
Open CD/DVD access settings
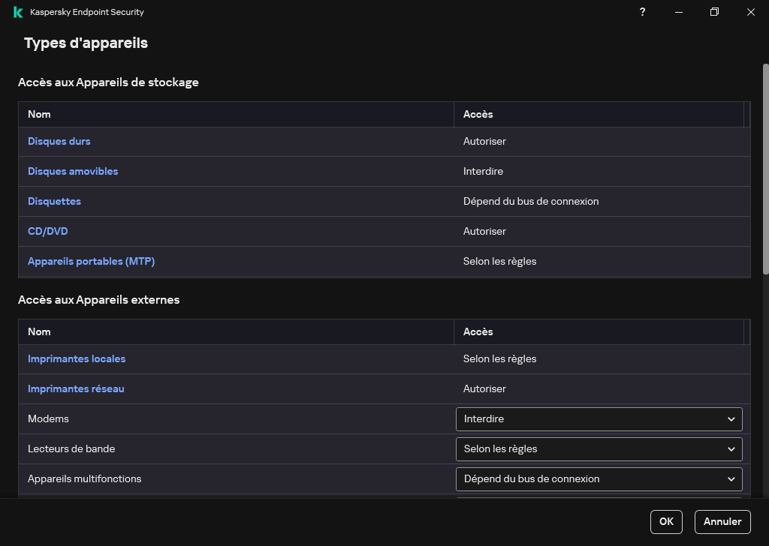(48, 232)
